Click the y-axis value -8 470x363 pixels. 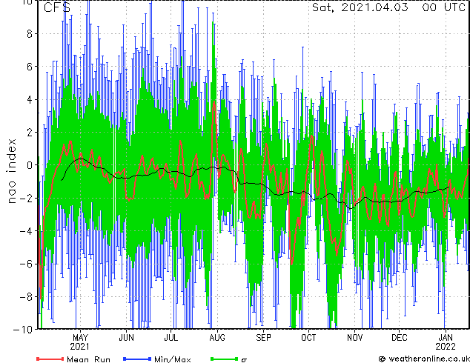pyautogui.click(x=26, y=297)
